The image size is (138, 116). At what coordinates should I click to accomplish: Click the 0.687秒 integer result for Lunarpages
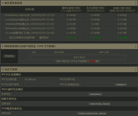pyautogui.click(x=71, y=20)
